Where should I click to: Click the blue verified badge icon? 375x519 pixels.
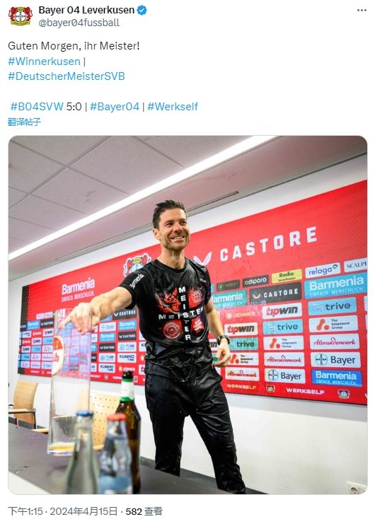tap(142, 11)
